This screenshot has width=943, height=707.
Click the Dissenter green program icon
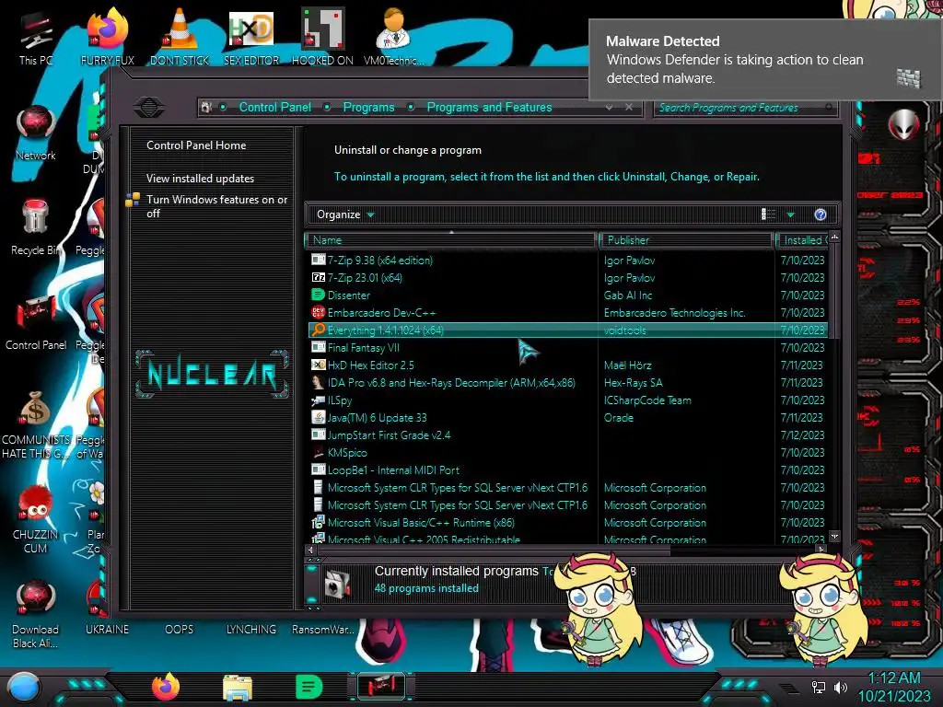tap(318, 296)
